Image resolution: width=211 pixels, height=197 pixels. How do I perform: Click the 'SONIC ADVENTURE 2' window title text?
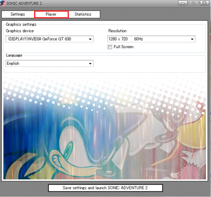coord(24,4)
